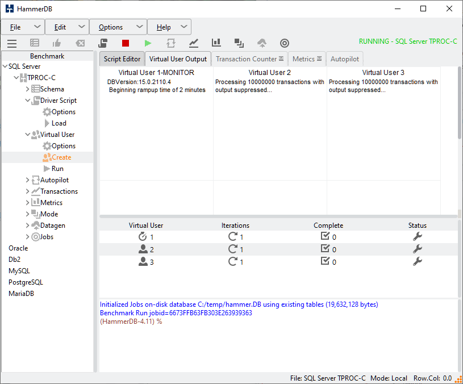
Task: Switch to the Script Editor tab
Action: pyautogui.click(x=122, y=59)
